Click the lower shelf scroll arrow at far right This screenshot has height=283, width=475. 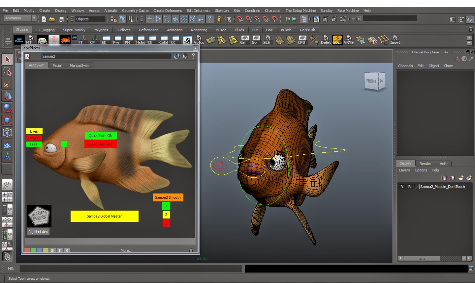469,43
